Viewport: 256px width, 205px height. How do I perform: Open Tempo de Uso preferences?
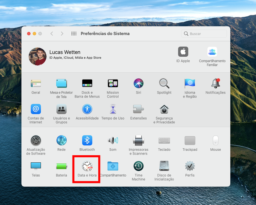point(113,109)
